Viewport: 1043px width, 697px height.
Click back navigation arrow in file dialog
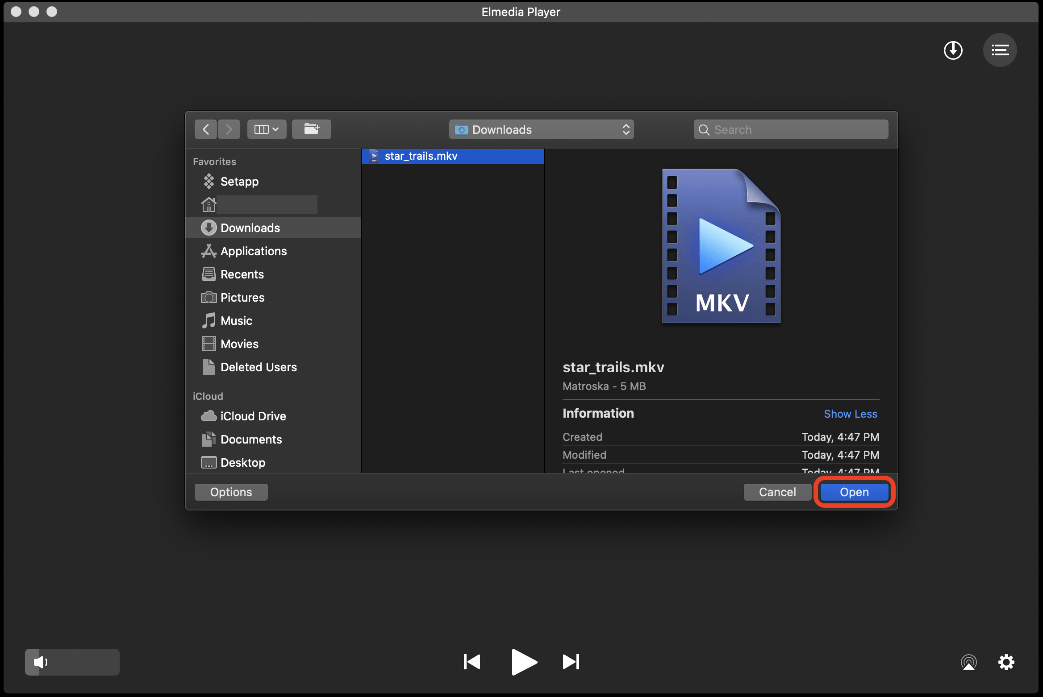click(x=205, y=130)
